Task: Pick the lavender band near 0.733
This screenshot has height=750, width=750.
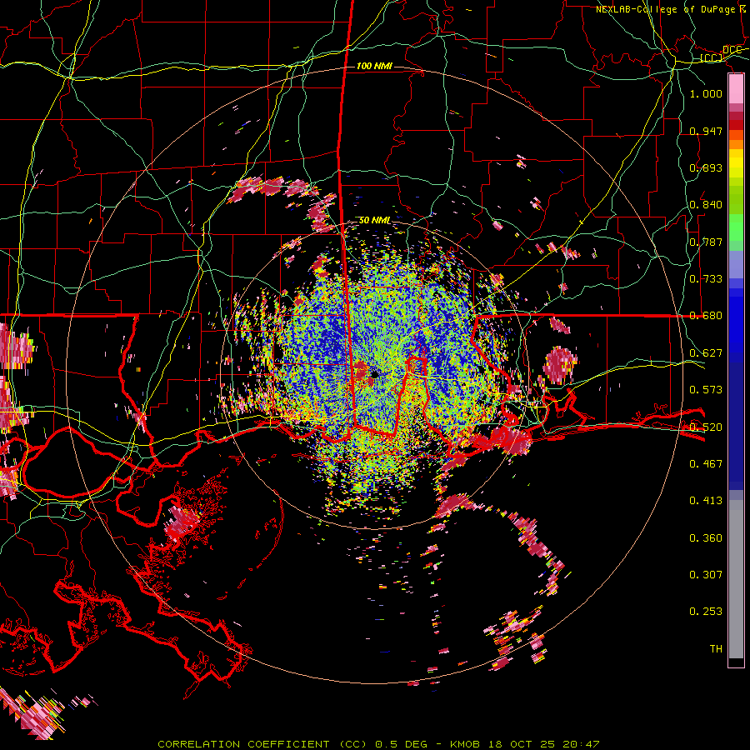Action: click(736, 264)
